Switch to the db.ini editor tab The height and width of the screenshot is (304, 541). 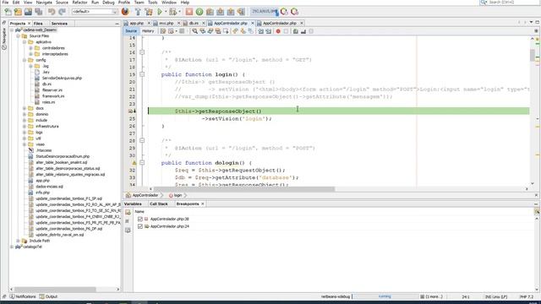point(194,23)
